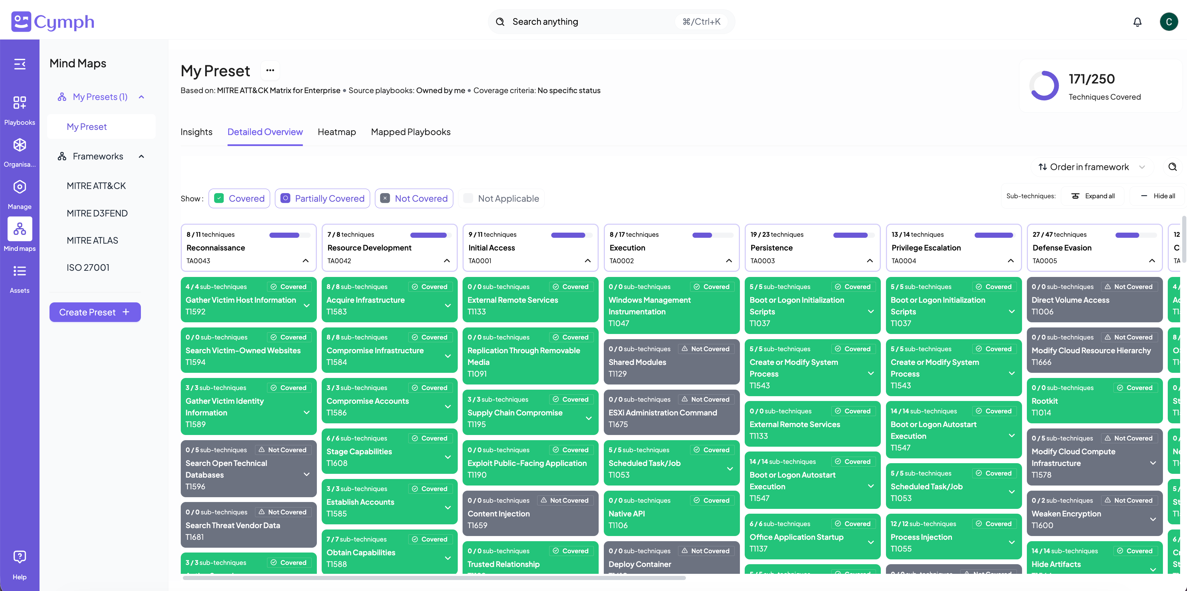Toggle the Covered filter checkbox

[x=219, y=199]
